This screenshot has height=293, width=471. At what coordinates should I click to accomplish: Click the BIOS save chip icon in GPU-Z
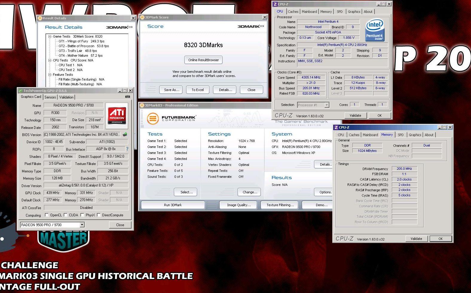[125, 135]
